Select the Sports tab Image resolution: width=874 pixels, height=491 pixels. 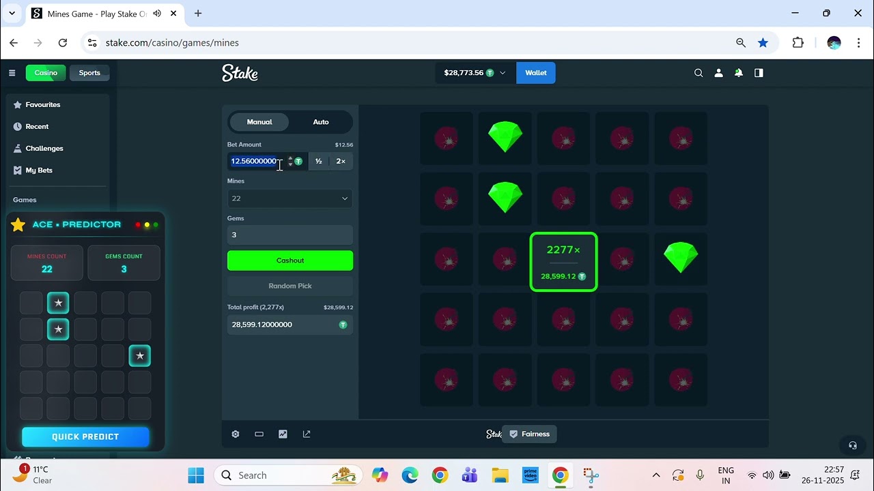coord(89,73)
